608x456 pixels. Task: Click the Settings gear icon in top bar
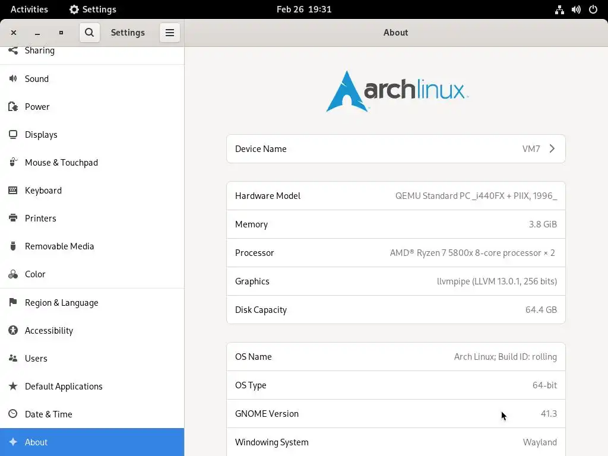pos(74,9)
